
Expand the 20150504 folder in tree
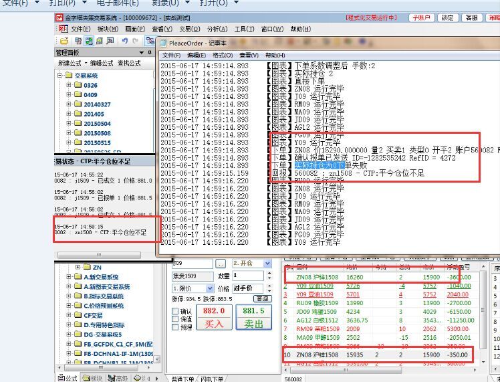point(69,124)
